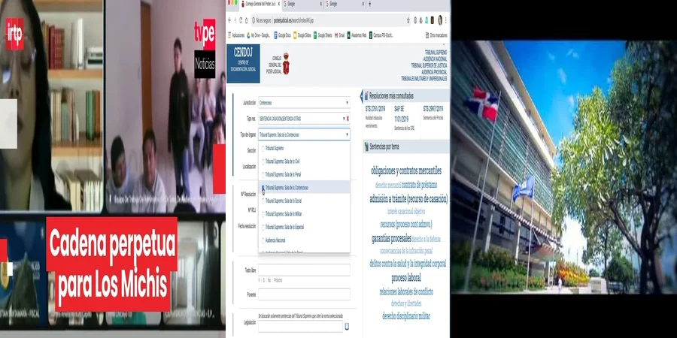Open the Google Sheets bookmark

323,35
